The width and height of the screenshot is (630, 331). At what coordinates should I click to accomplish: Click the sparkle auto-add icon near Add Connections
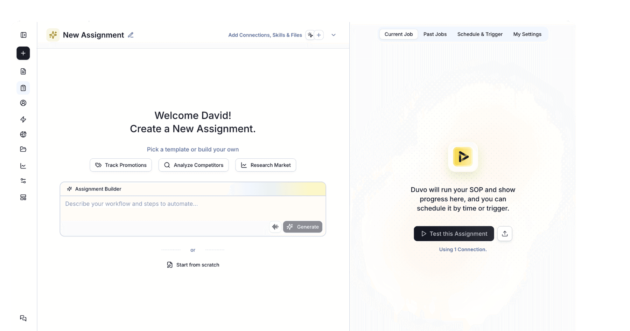tap(310, 35)
